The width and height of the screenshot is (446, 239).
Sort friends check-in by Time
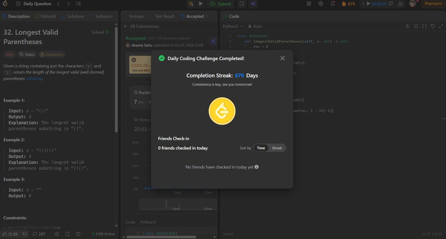click(x=261, y=148)
